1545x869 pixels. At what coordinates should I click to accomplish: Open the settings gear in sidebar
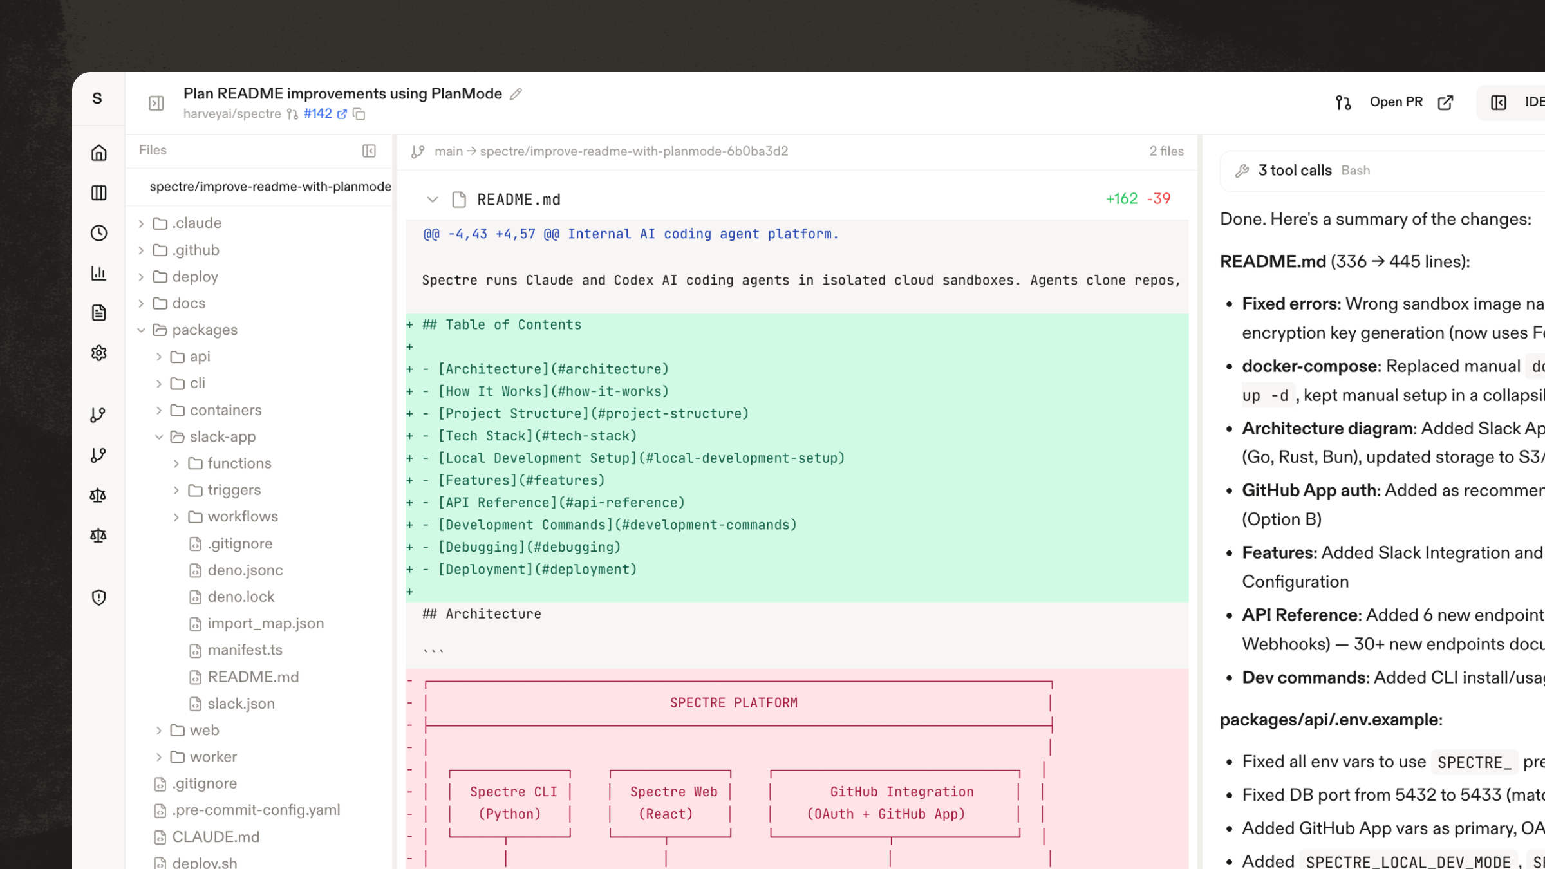pyautogui.click(x=98, y=353)
